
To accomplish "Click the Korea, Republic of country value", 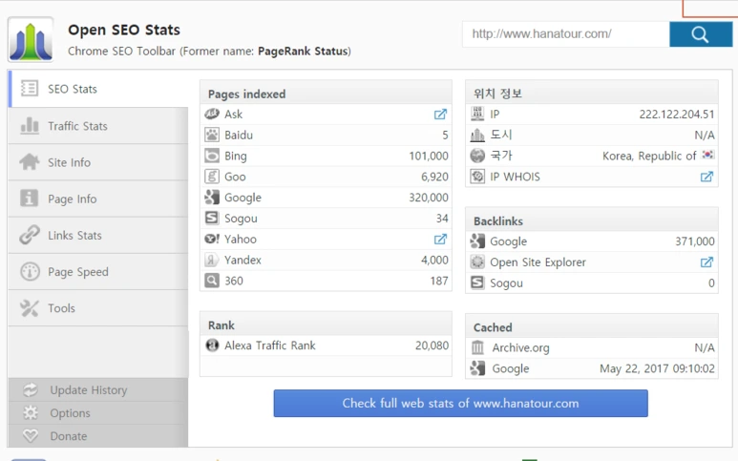I will click(649, 156).
